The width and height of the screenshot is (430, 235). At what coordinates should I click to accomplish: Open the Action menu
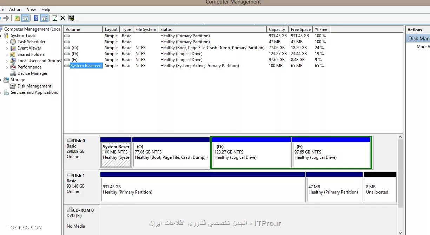(x=15, y=9)
